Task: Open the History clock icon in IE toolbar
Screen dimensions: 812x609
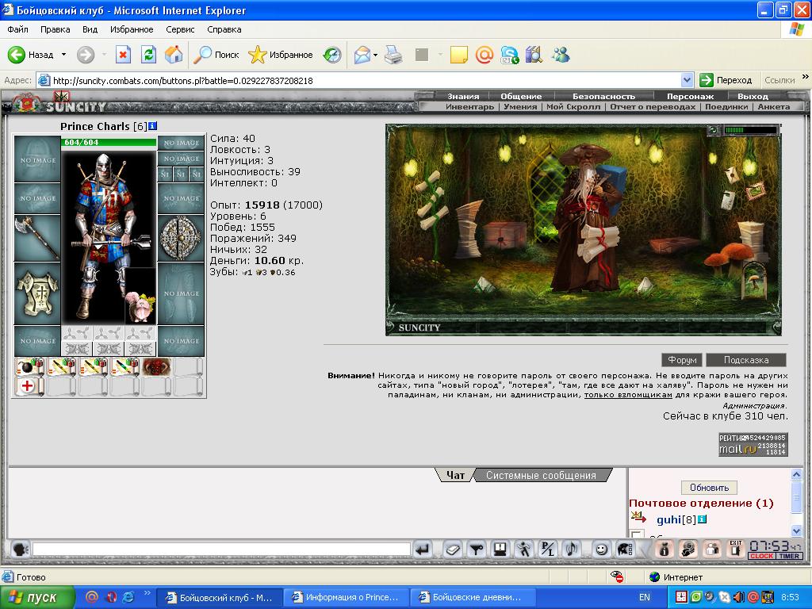Action: click(x=332, y=55)
